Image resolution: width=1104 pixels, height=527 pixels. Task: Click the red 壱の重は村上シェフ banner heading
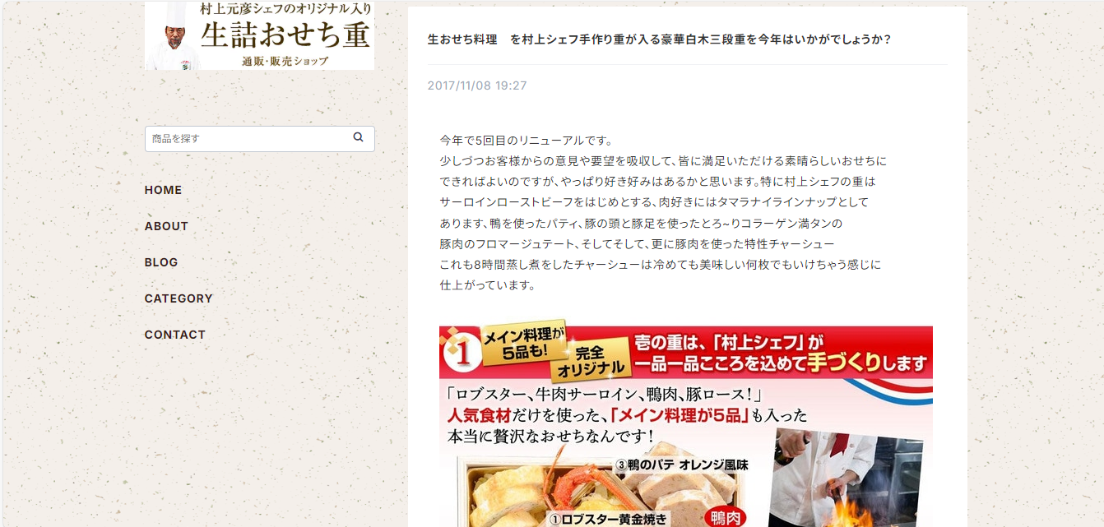pos(780,352)
